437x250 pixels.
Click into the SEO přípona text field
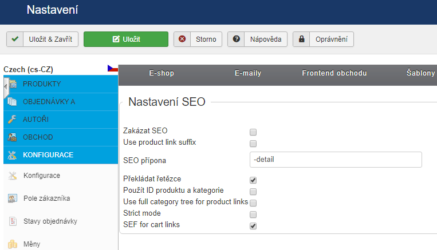336,160
